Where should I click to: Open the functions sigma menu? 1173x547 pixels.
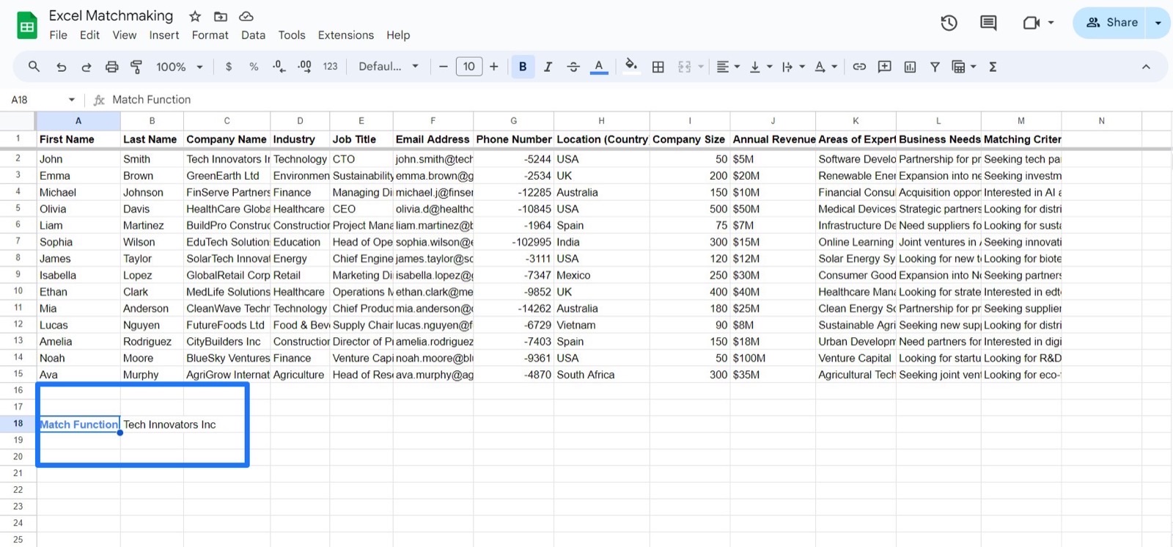tap(993, 67)
